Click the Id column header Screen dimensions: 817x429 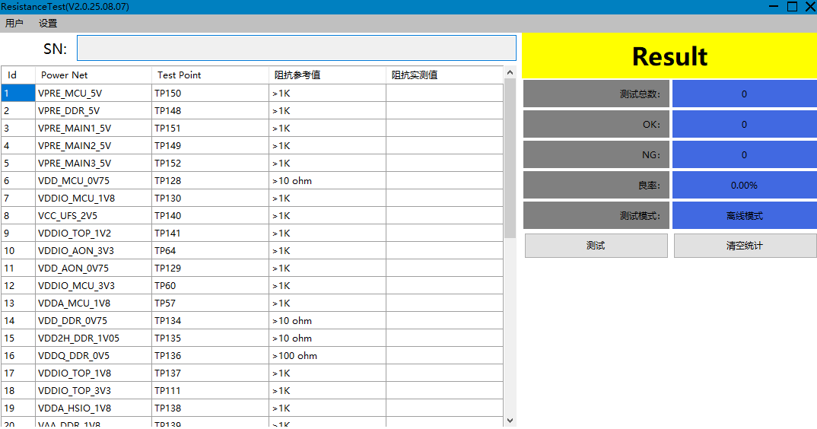coord(18,75)
